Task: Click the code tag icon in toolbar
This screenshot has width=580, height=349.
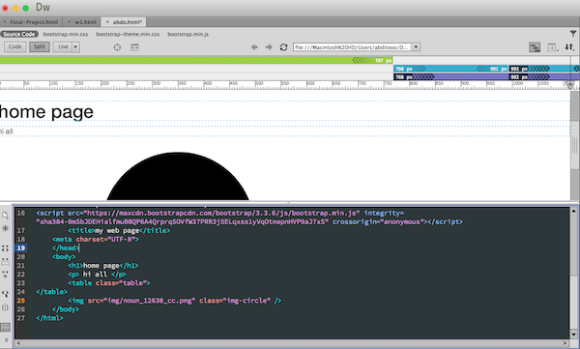Action: [x=134, y=47]
